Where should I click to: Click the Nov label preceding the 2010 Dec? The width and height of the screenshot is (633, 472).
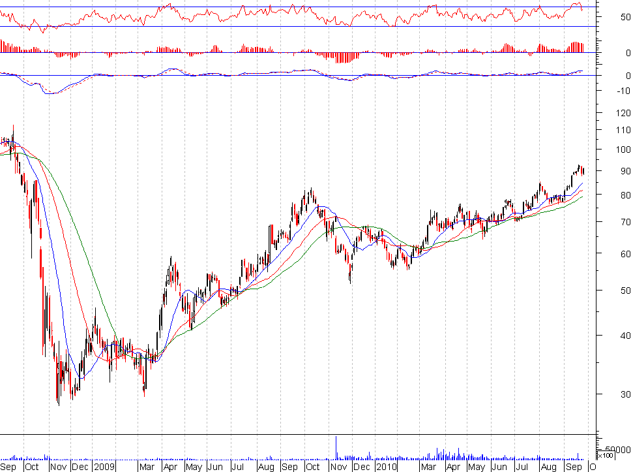tap(338, 467)
